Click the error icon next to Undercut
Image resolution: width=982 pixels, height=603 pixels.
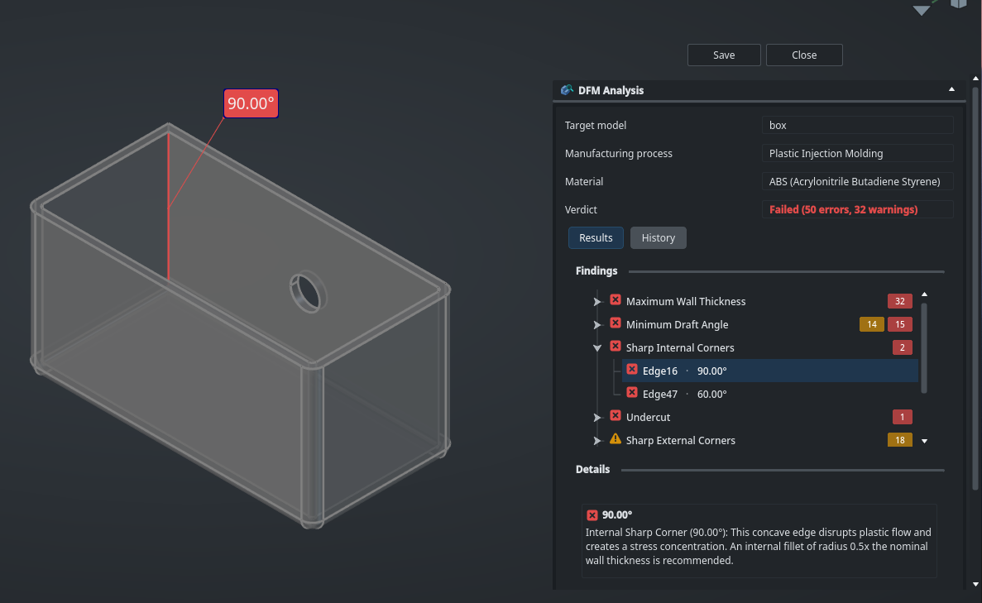pos(616,417)
